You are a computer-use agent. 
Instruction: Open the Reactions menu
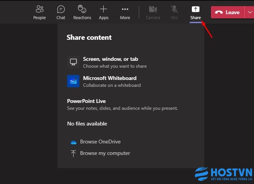tap(82, 13)
